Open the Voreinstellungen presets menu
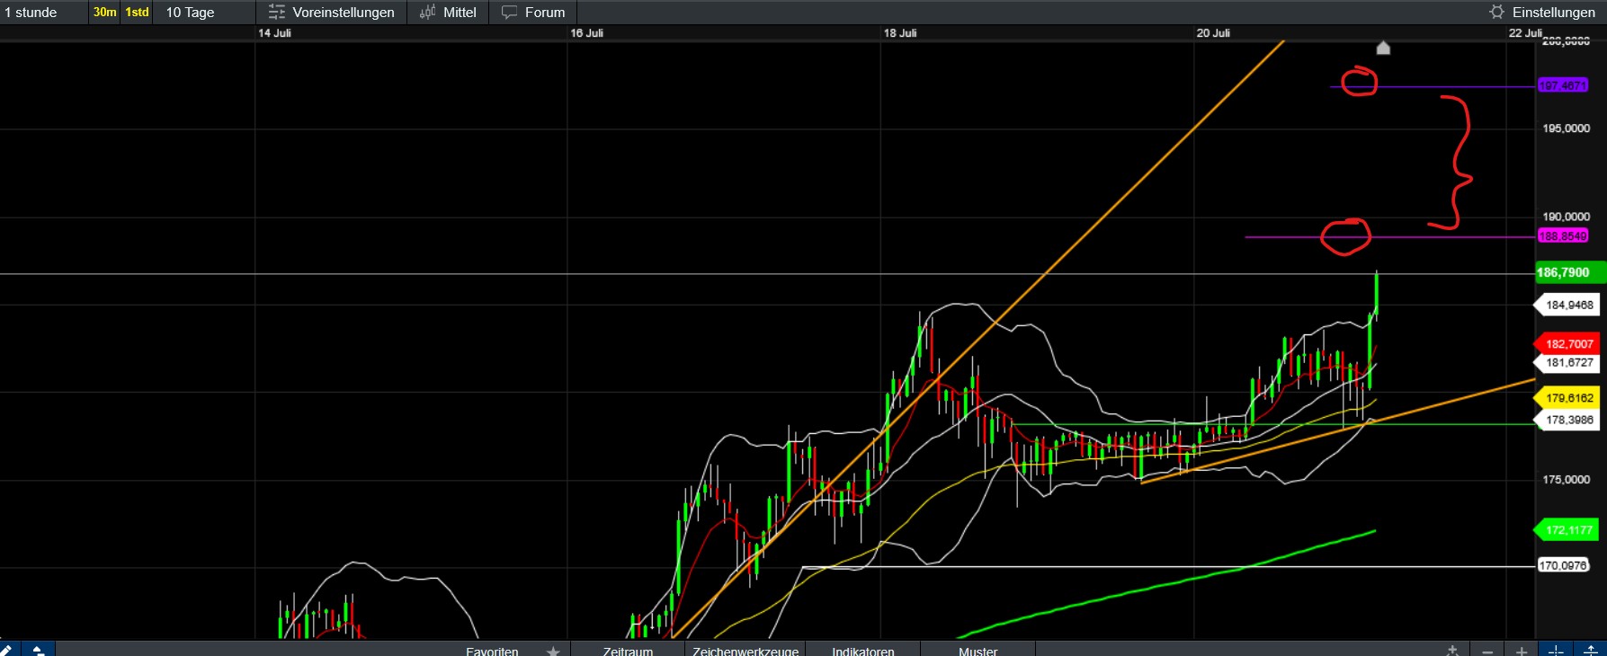This screenshot has height=656, width=1607. click(332, 13)
